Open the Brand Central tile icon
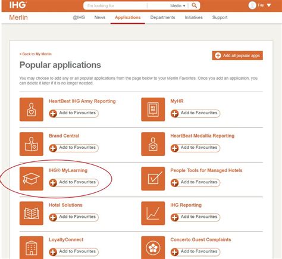 (32, 144)
